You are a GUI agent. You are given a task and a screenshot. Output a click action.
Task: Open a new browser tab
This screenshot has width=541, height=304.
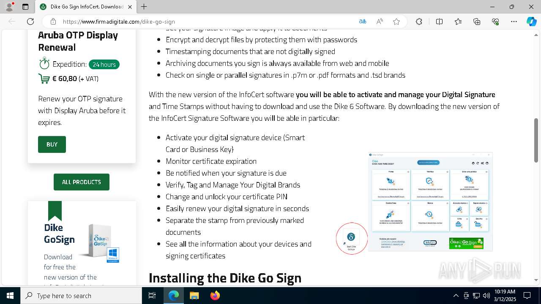[144, 7]
